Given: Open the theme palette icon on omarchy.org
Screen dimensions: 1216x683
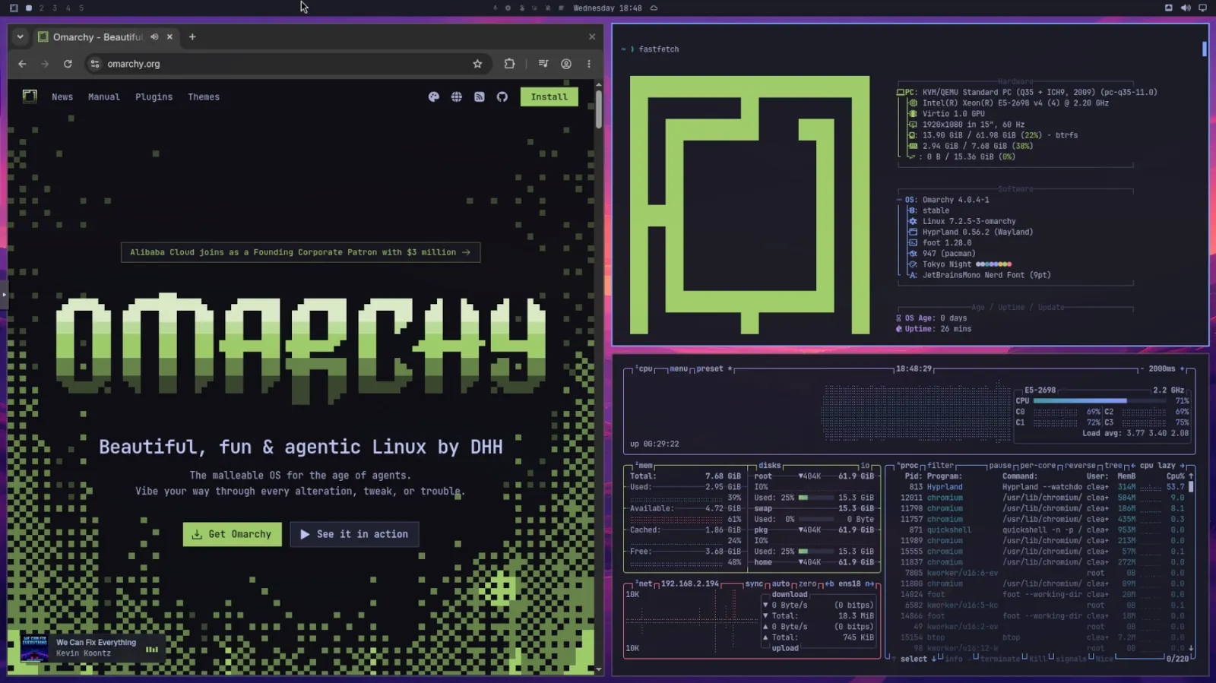Looking at the screenshot, I should pos(434,97).
